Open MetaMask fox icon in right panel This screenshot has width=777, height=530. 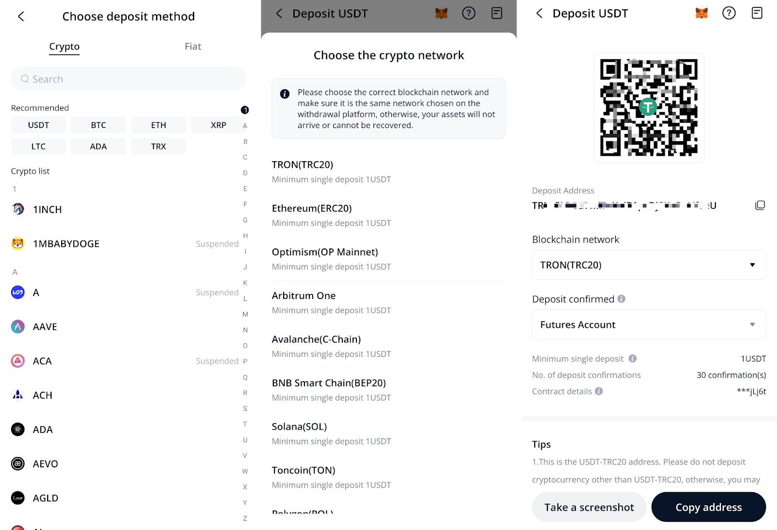point(701,13)
